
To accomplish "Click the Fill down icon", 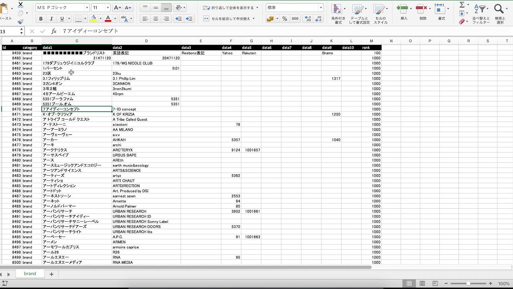I will click(462, 13).
